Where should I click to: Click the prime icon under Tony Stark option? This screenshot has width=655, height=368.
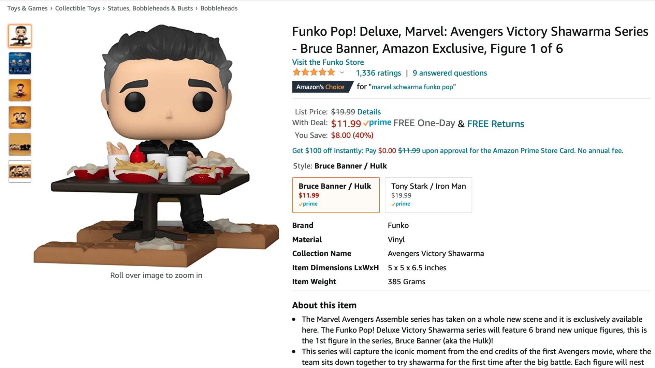(401, 204)
